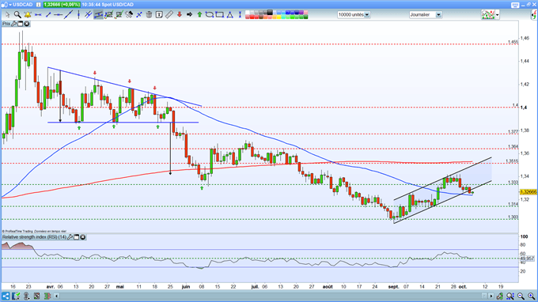Click the RSI value label 49,957
538x302 pixels.
pyautogui.click(x=528, y=259)
